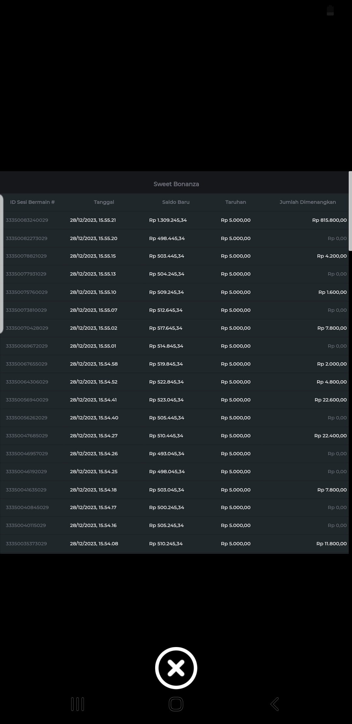The height and width of the screenshot is (724, 352).
Task: Click the left side scroll handle
Action: [x=2, y=264]
